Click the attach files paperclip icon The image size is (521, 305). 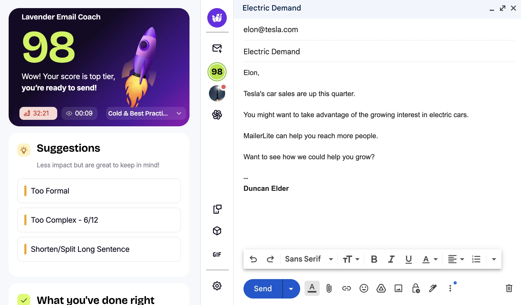tap(329, 288)
